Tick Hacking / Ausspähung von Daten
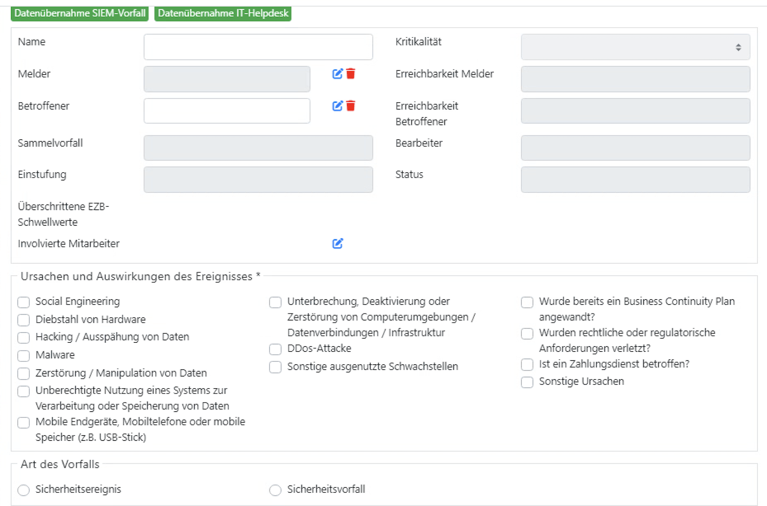The image size is (767, 506). (x=23, y=337)
